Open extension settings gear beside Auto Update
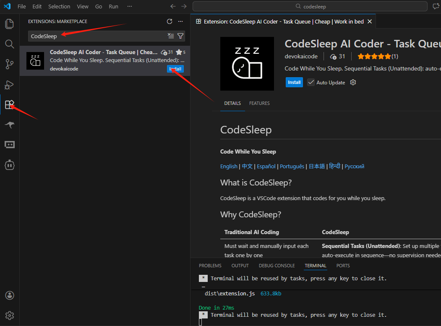This screenshot has width=441, height=326. click(353, 82)
